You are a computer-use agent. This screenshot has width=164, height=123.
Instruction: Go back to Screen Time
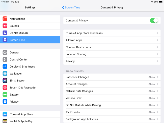pyautogui.click(x=71, y=8)
